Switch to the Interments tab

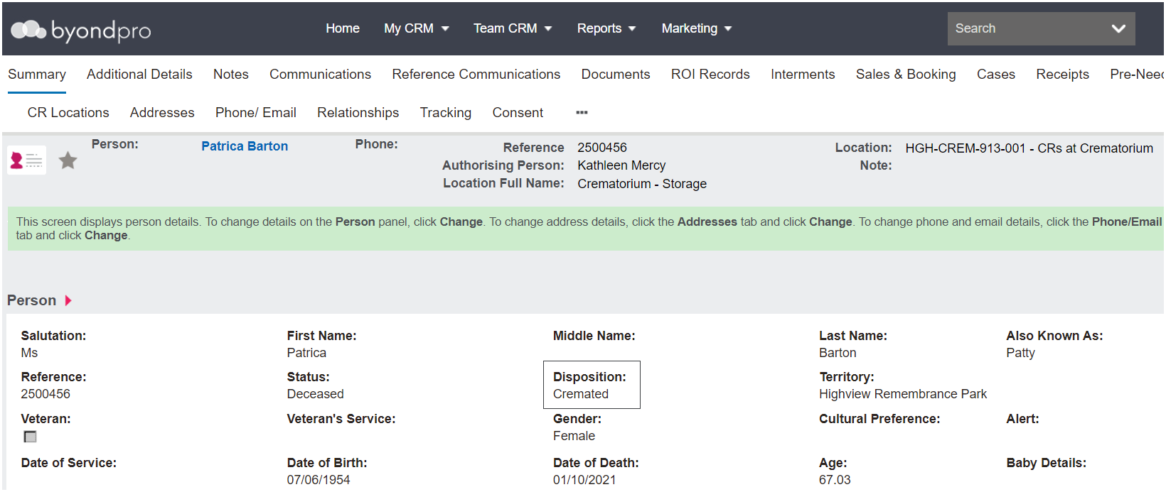pos(803,75)
